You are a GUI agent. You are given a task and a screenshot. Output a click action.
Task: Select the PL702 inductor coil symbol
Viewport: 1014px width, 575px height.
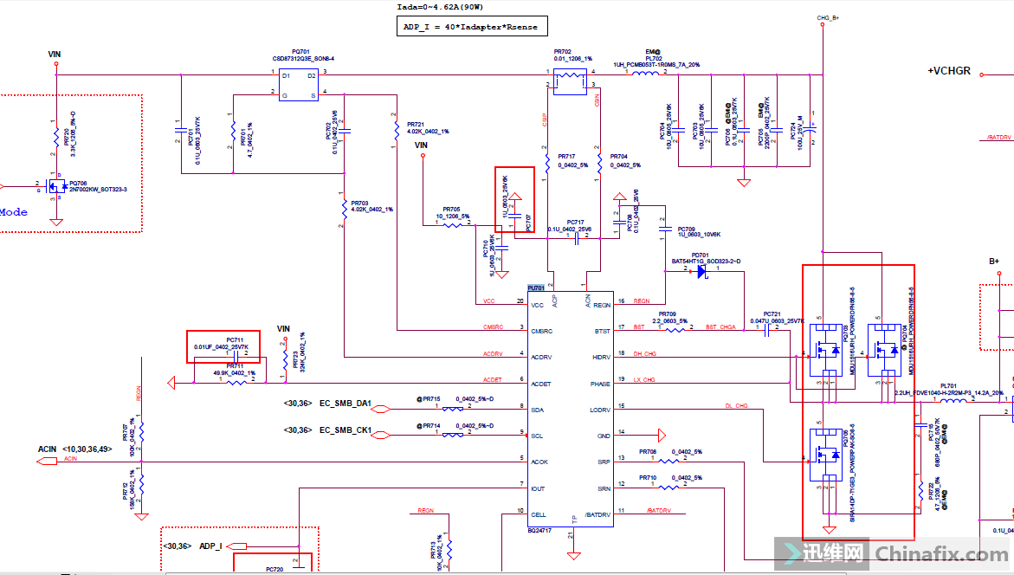pyautogui.click(x=644, y=74)
